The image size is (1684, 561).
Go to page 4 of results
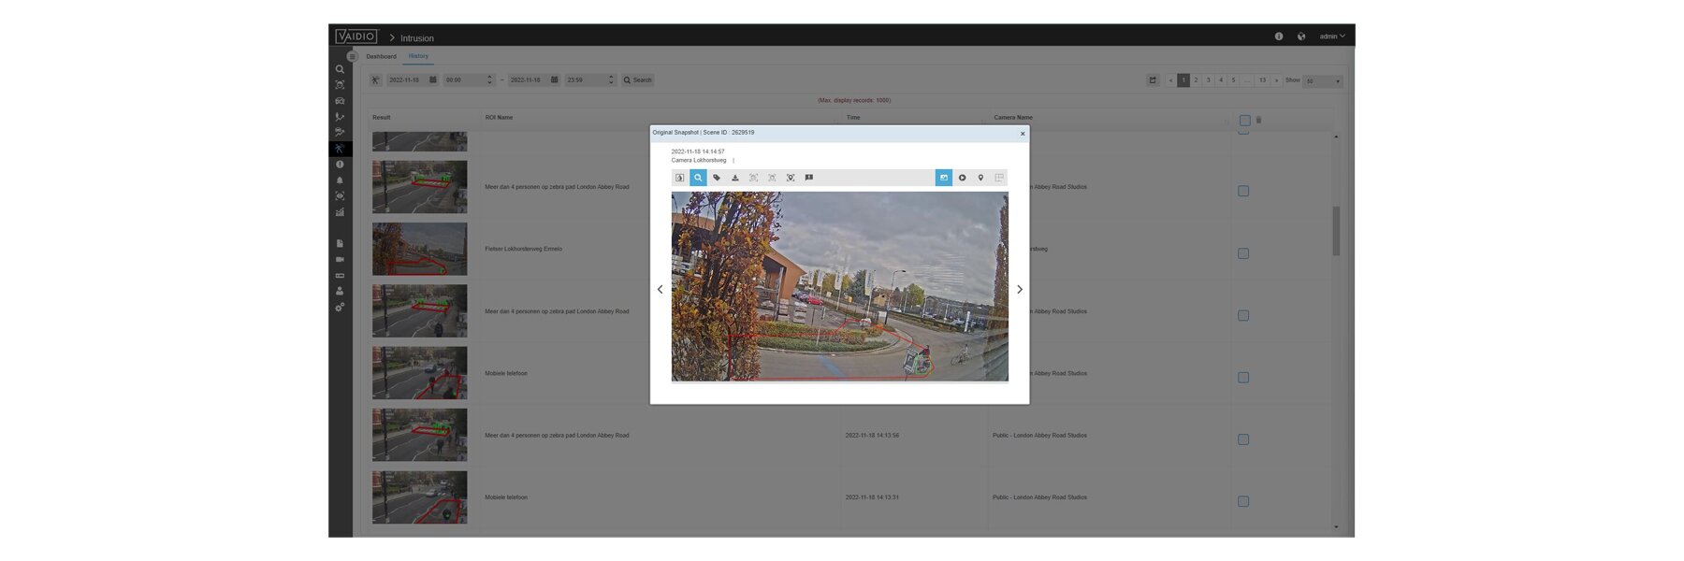point(1221,80)
